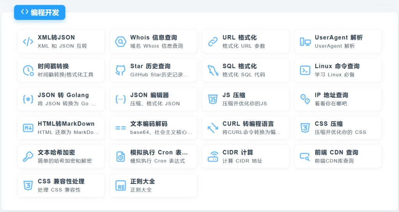The image size is (399, 212).
Task: Open the 文本哈希加密 title link
Action: (x=56, y=153)
